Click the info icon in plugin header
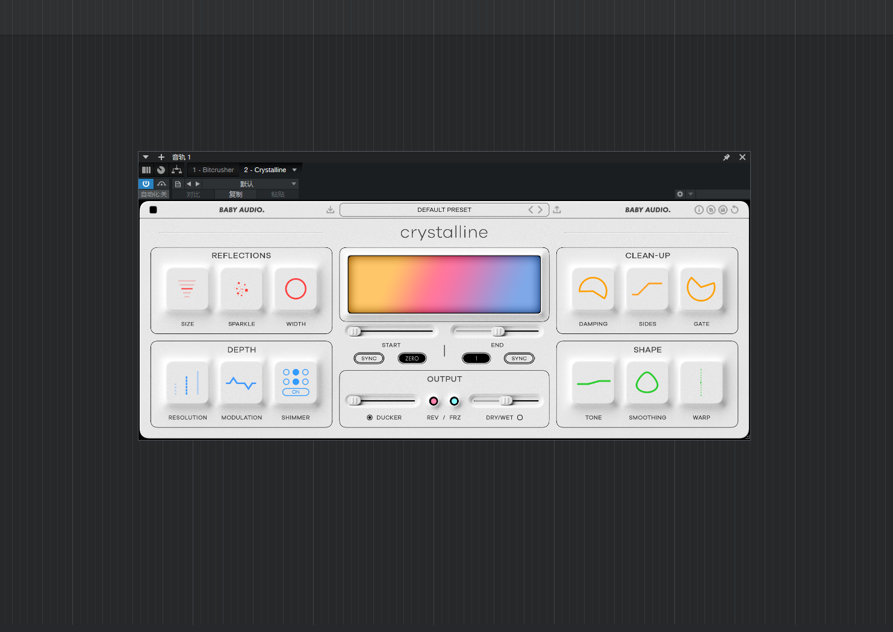The image size is (893, 632). click(x=699, y=210)
